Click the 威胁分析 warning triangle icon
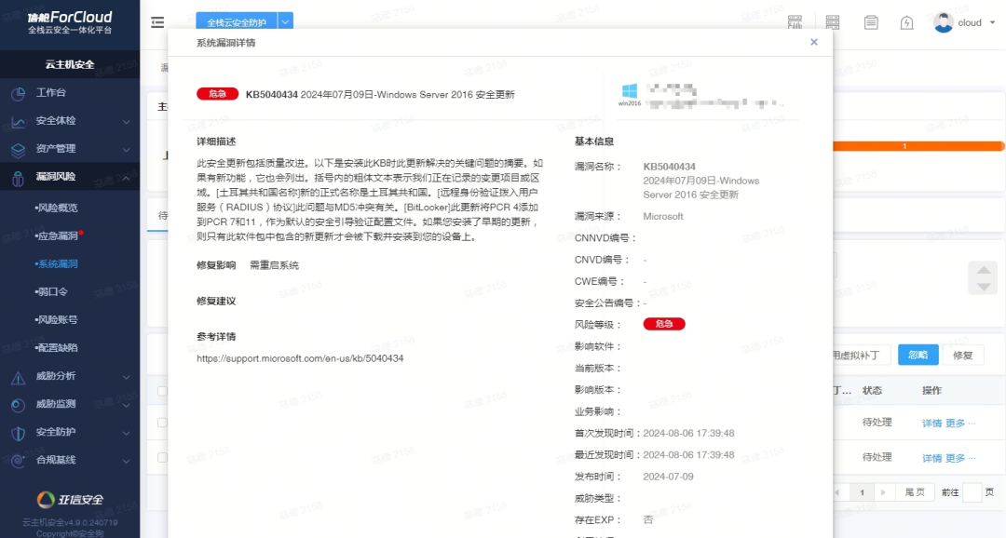Screen dimensions: 1006x538 click(x=18, y=377)
